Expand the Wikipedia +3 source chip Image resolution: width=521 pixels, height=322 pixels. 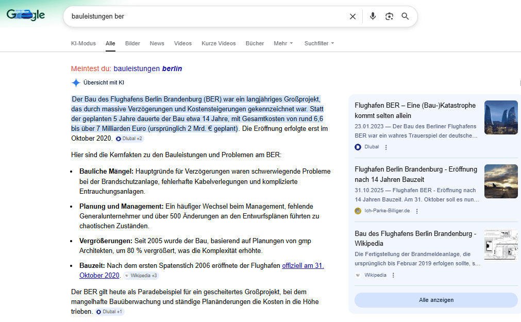[x=141, y=276]
